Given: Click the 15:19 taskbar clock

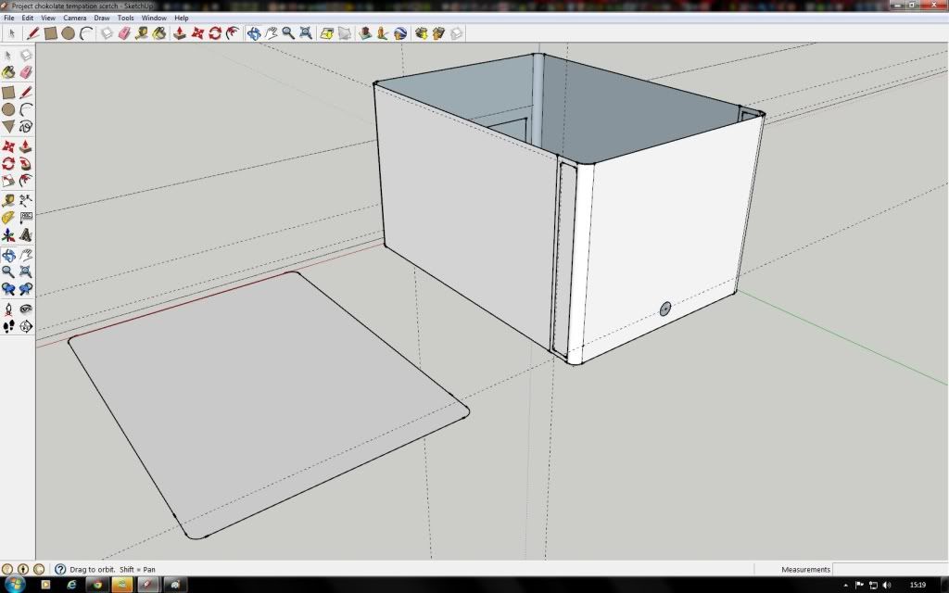Looking at the screenshot, I should coord(918,586).
